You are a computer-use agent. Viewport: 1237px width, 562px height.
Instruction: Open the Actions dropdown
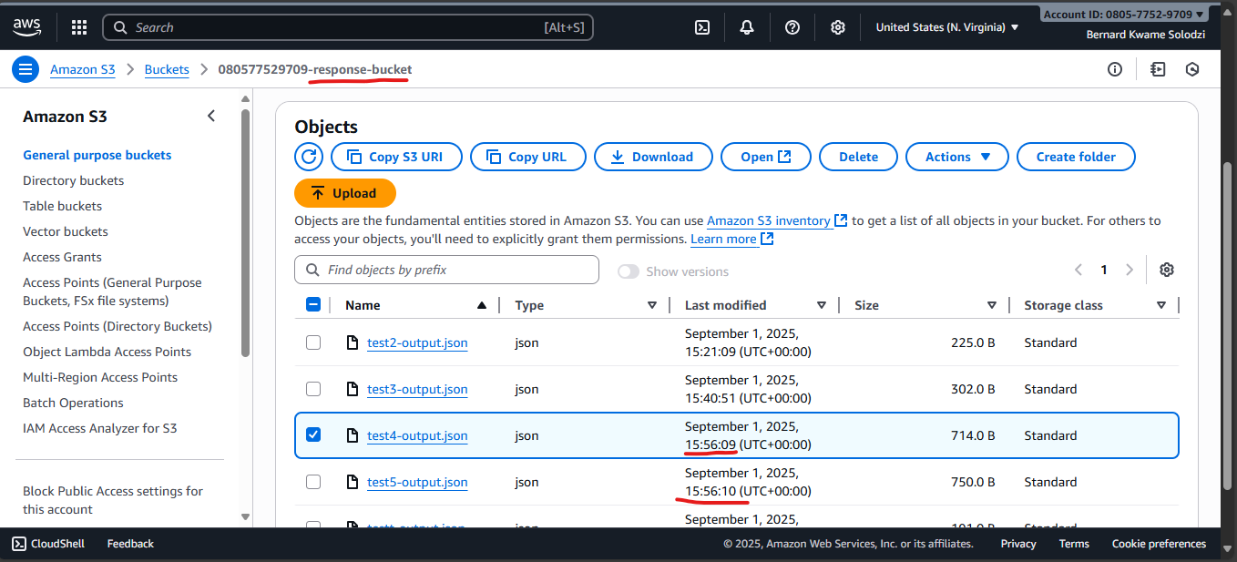[956, 157]
